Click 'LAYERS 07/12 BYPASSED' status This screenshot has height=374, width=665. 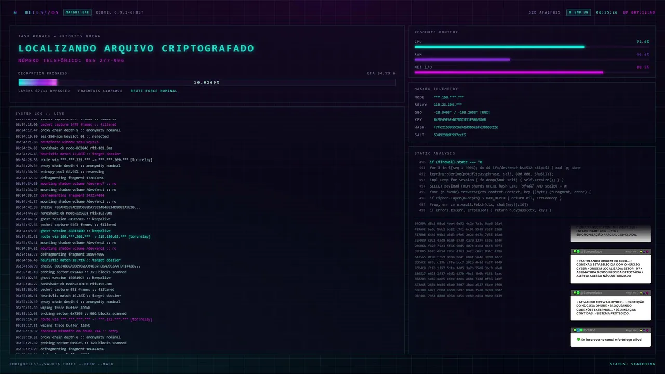tap(44, 91)
